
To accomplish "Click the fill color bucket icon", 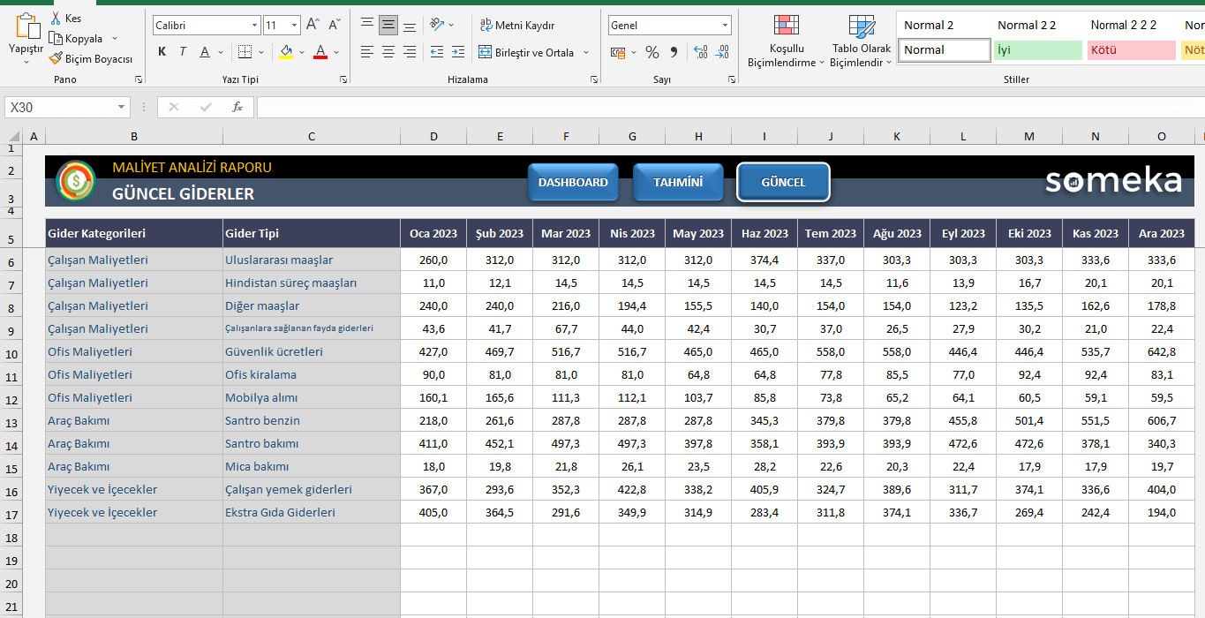I will click(x=286, y=52).
